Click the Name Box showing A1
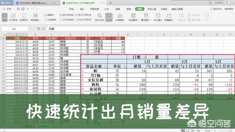 tap(14, 29)
